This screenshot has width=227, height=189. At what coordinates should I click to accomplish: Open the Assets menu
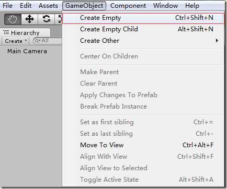coord(48,6)
